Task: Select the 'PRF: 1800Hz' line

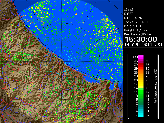Action: 134,26
